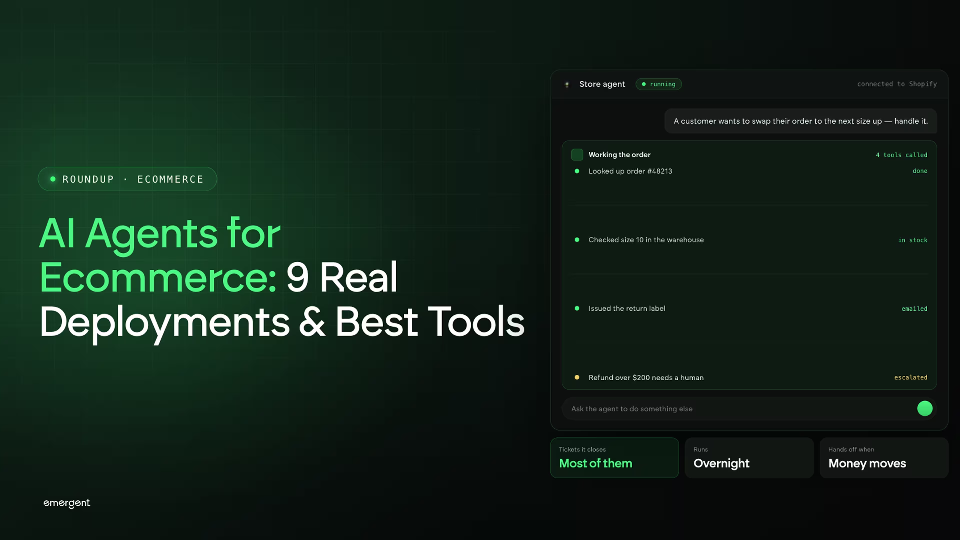Click the green dot beside Issued the return label

point(577,308)
